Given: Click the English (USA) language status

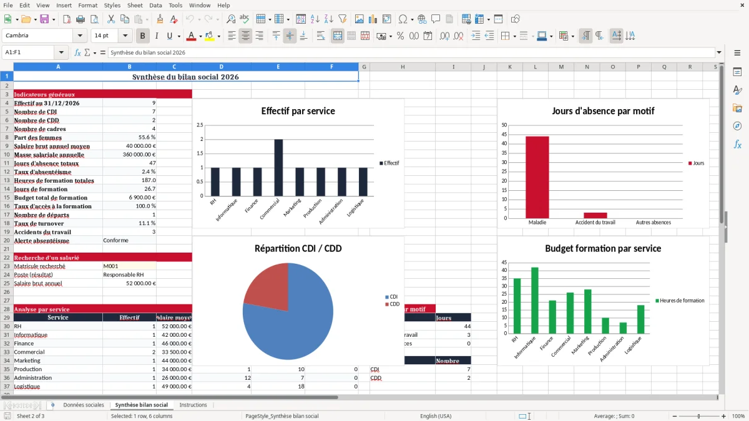Looking at the screenshot, I should [x=436, y=416].
